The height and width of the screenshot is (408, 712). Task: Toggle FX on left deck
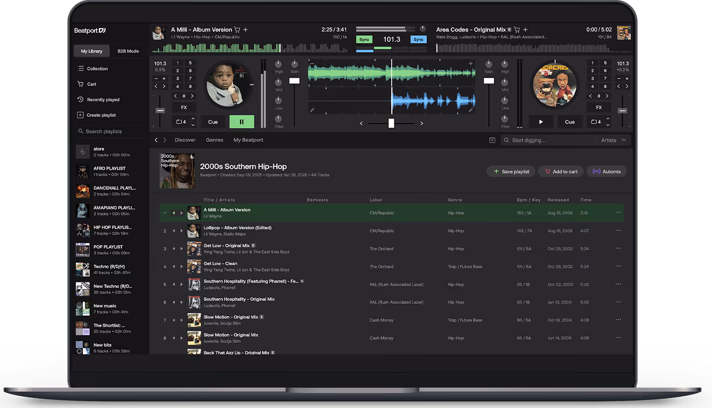point(184,108)
